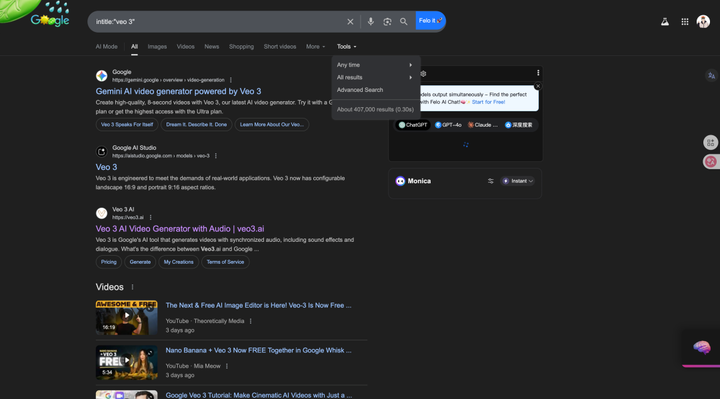Open options for Google AI Studio result

[216, 156]
